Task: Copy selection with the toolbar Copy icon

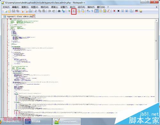Action: point(40,11)
